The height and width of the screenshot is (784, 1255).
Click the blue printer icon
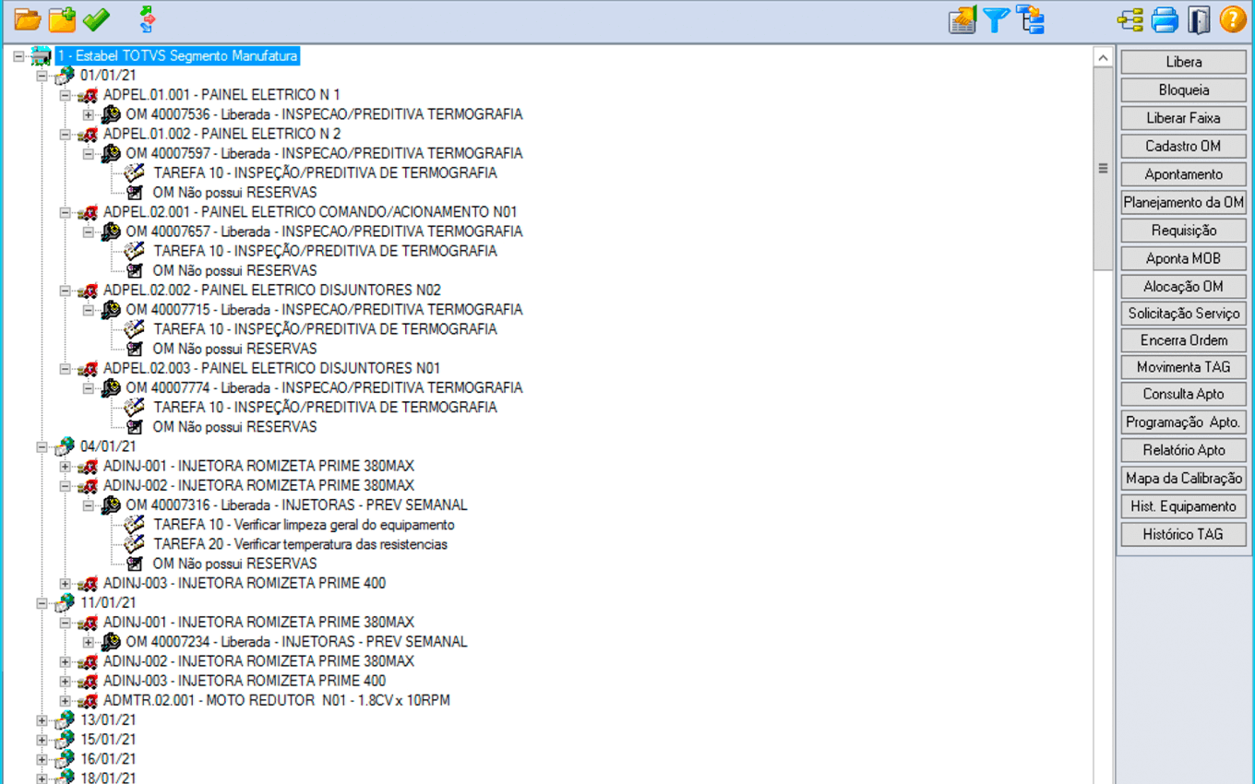[1165, 19]
